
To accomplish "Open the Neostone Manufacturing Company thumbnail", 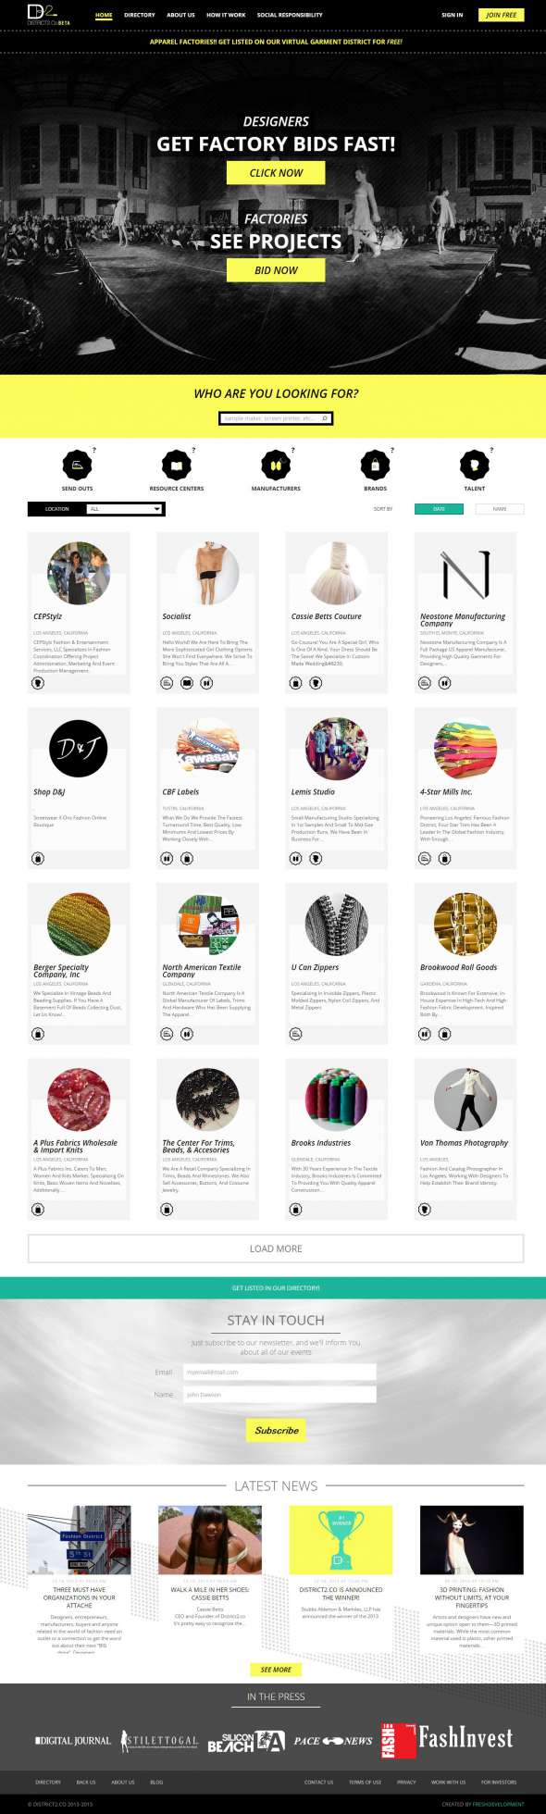I will 465,574.
